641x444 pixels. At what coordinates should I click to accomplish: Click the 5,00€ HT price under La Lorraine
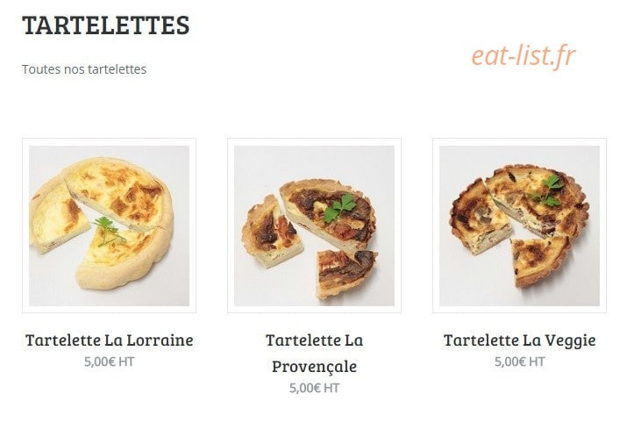click(x=109, y=362)
